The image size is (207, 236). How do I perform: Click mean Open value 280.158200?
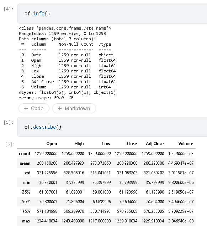pos(47,163)
